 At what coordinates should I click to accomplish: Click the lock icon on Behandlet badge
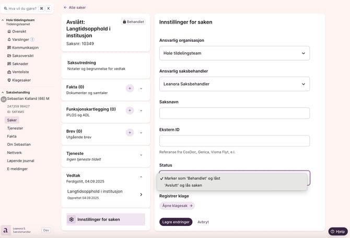click(x=124, y=22)
